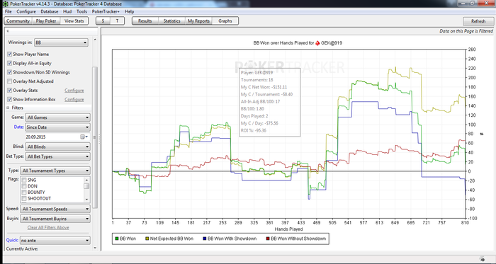
Task: Click the status bar icon at bottom right
Action: coord(482,259)
